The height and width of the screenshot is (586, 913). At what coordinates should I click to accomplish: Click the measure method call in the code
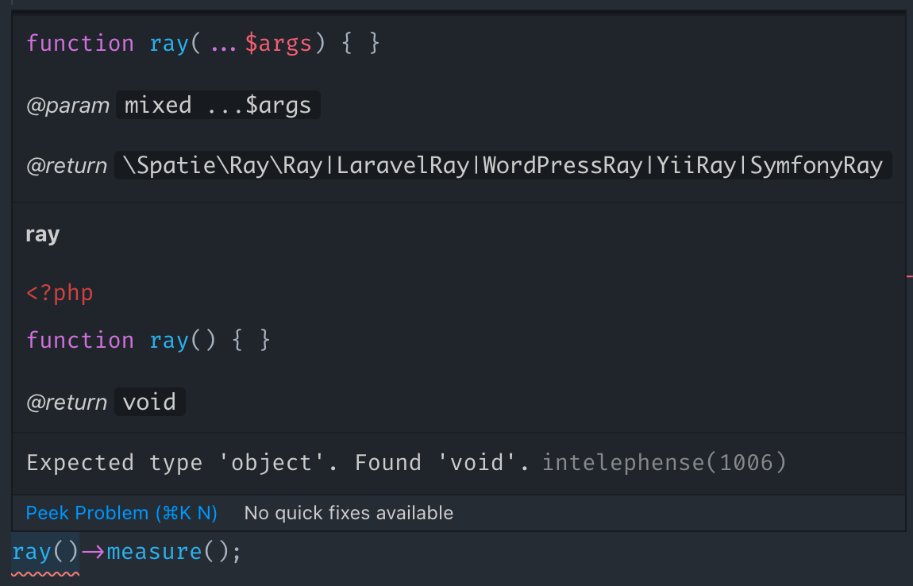[x=154, y=552]
